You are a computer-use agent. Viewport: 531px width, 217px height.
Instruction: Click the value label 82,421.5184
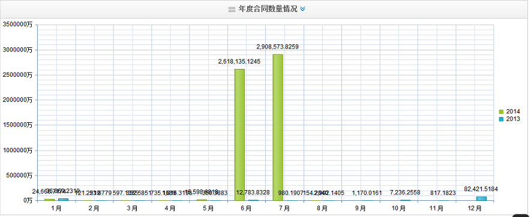coord(481,189)
